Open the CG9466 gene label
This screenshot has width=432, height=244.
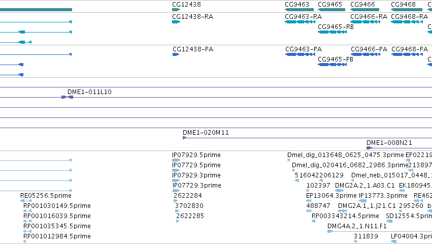pyautogui.click(x=362, y=5)
